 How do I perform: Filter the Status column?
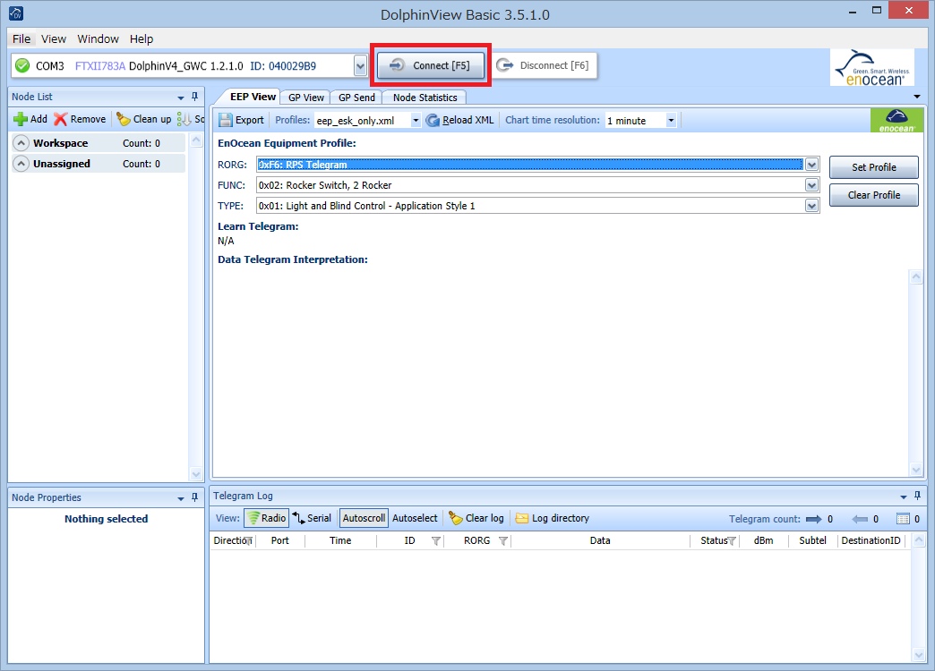point(732,541)
